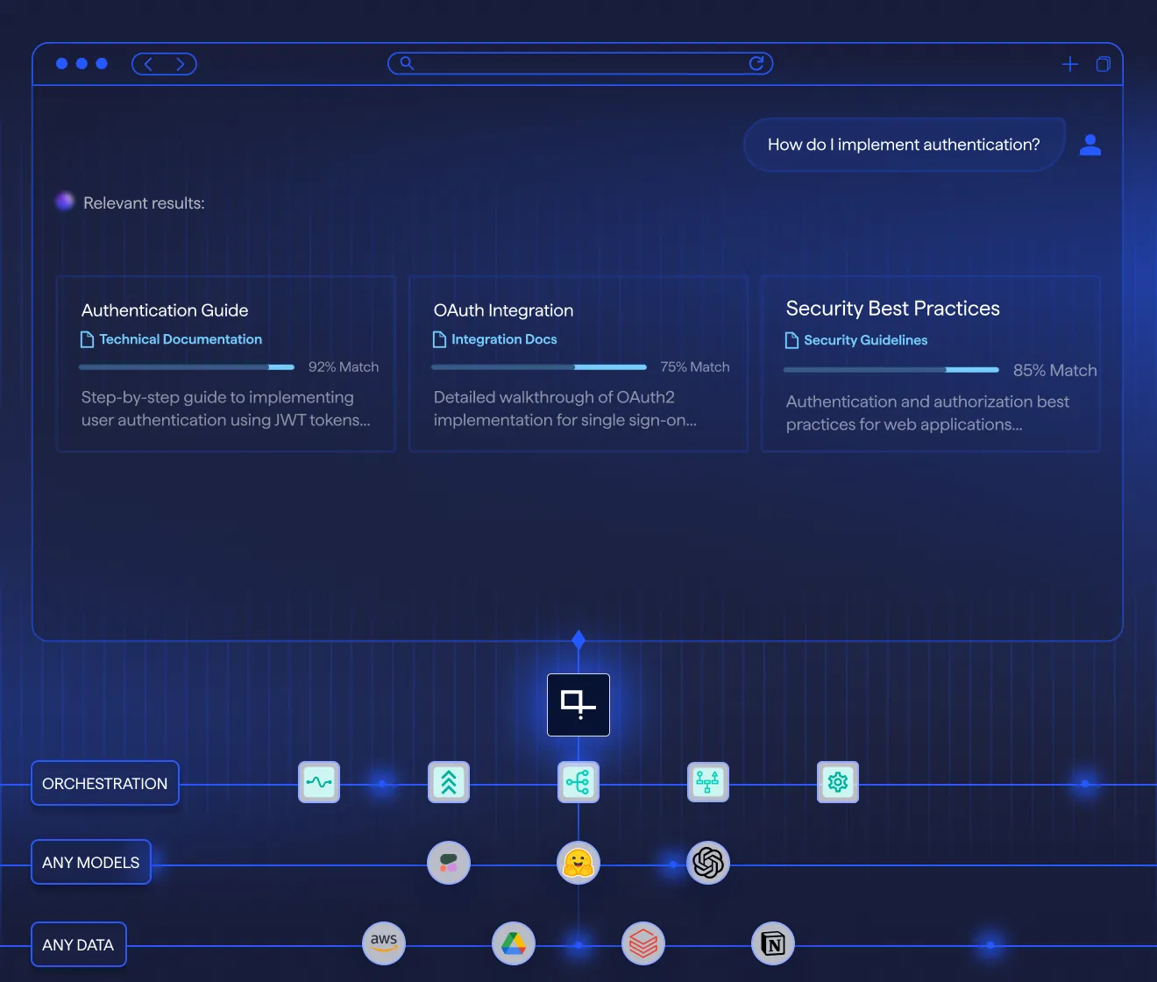Select the ANY MODELS layer label
Image resolution: width=1157 pixels, height=982 pixels.
(x=90, y=862)
